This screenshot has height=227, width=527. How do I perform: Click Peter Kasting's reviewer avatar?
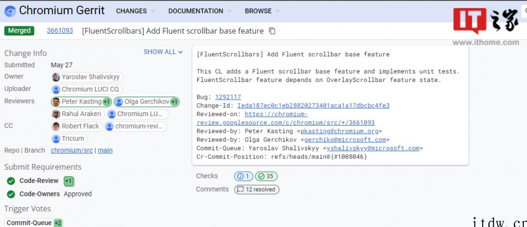pos(56,101)
